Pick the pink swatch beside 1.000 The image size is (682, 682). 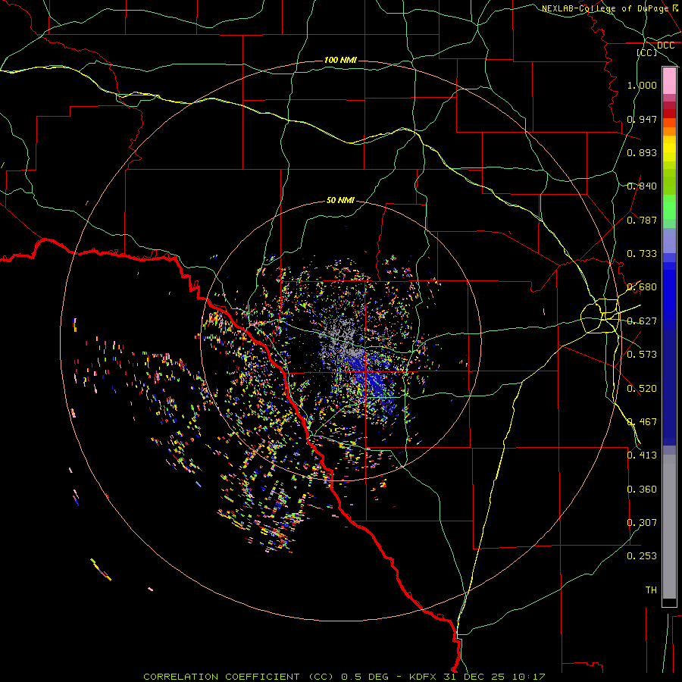point(669,81)
